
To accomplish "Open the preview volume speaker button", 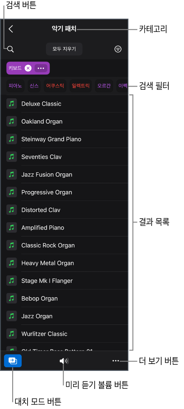I will point(64,361).
